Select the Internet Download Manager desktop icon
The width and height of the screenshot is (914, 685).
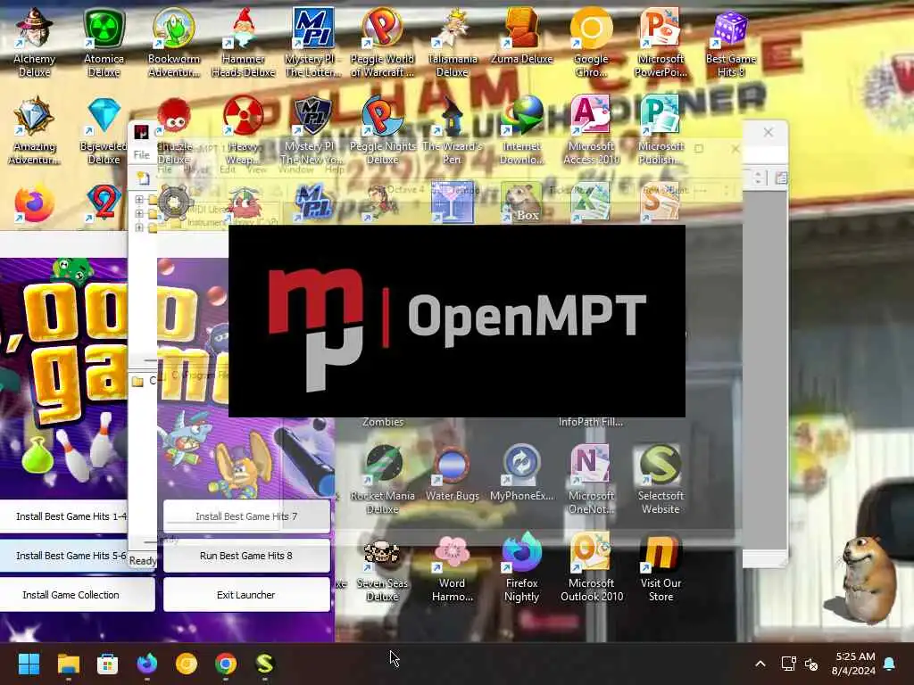tap(521, 129)
